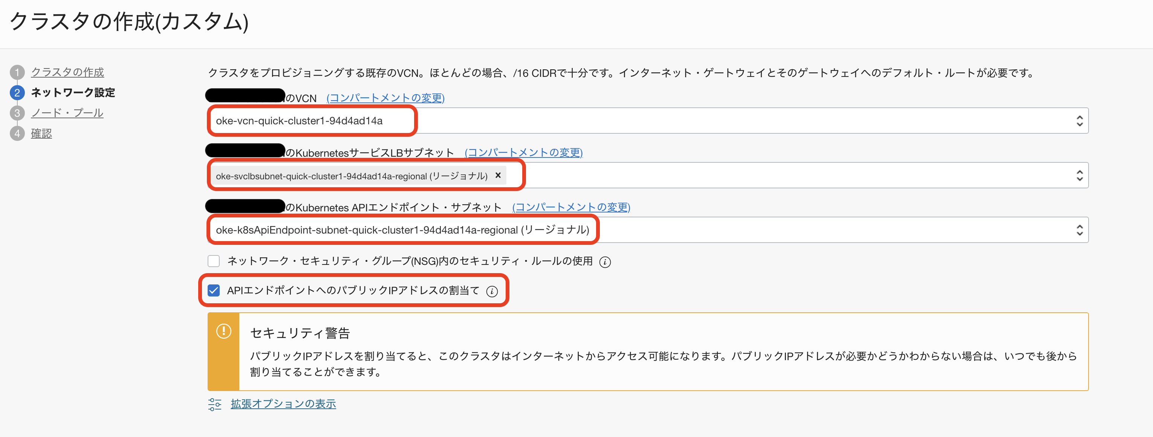The height and width of the screenshot is (437, 1153).
Task: Click the step 4 number circle
Action: tap(17, 133)
